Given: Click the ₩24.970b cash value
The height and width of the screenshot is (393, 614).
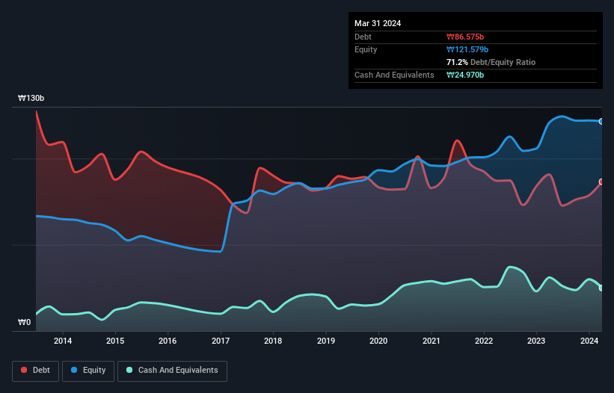Looking at the screenshot, I should click(465, 75).
